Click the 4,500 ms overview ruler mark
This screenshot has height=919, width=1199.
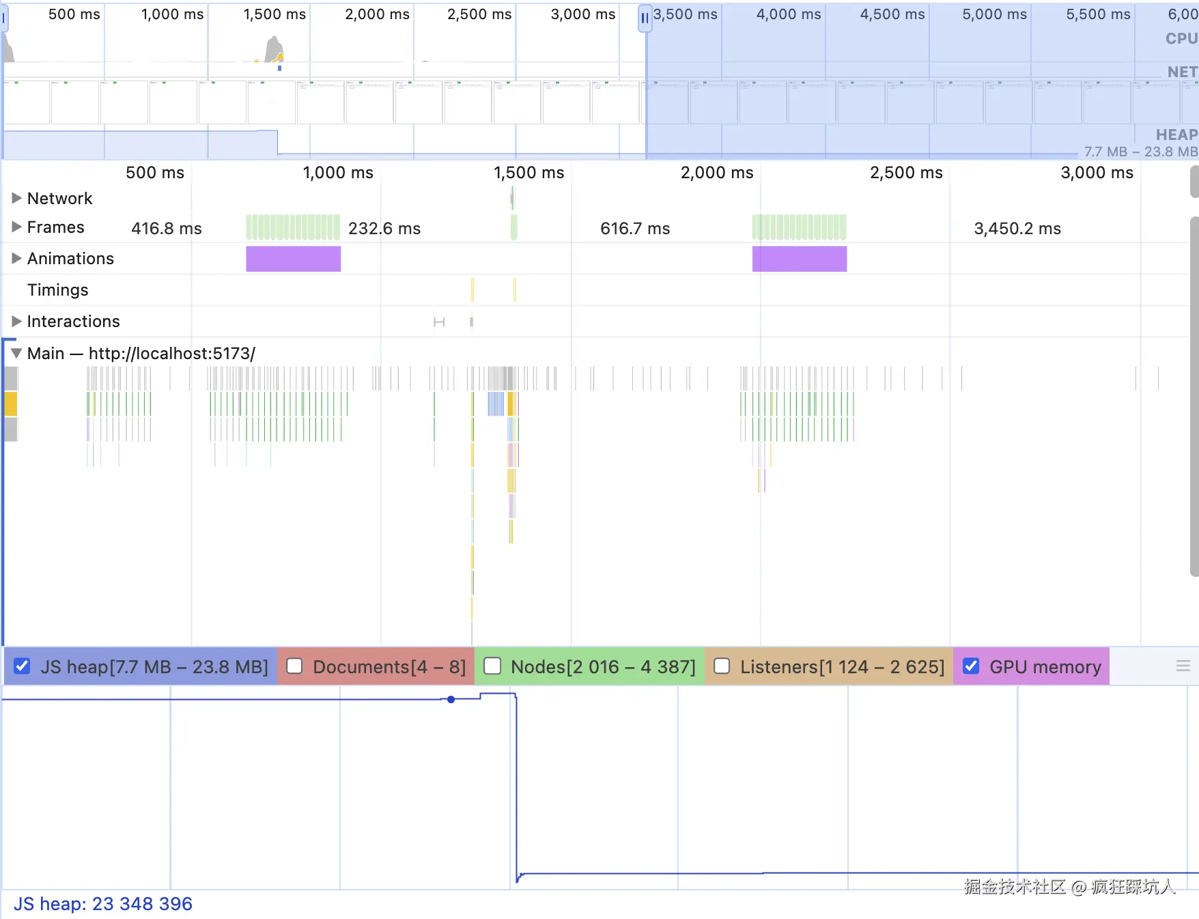click(x=892, y=14)
